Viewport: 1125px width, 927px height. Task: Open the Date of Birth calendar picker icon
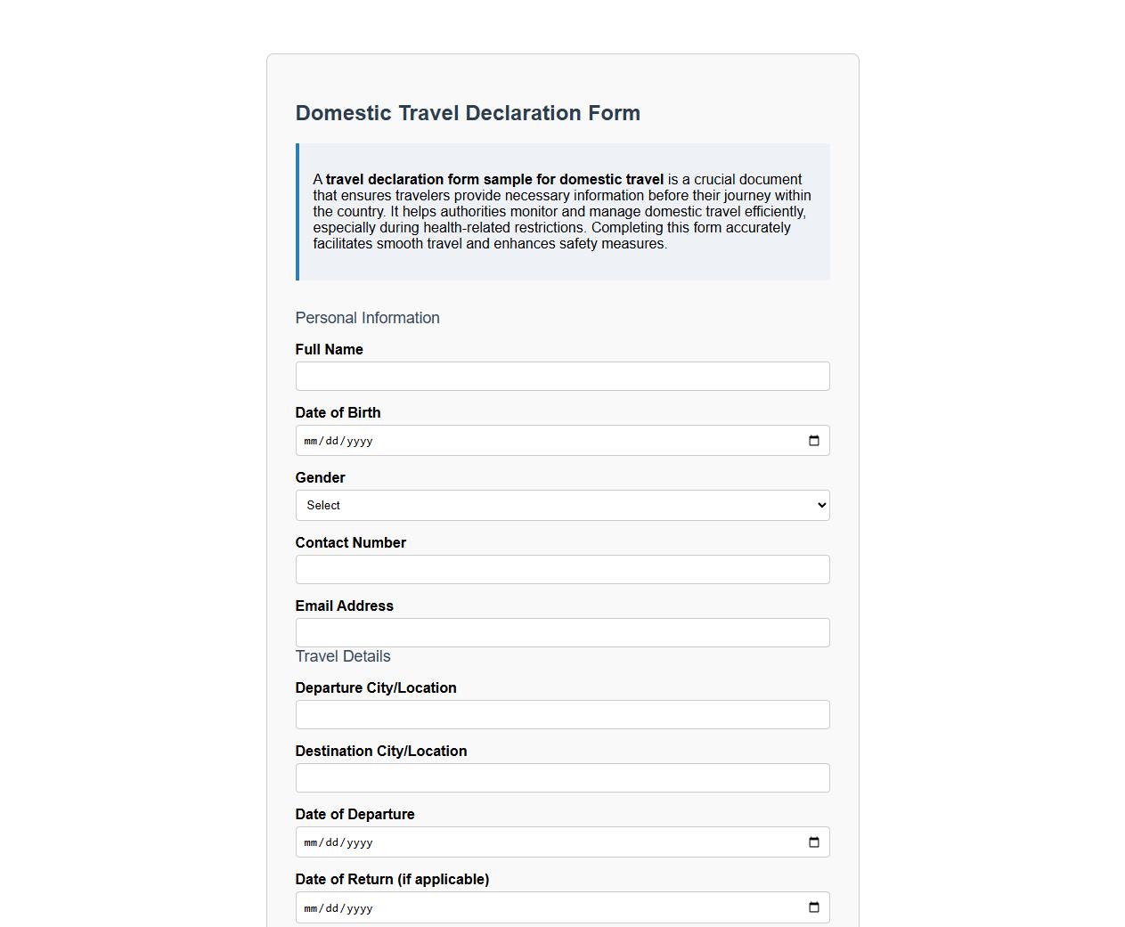pos(813,440)
